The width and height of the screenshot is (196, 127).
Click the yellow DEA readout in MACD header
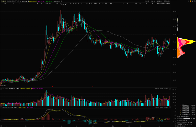22,107
